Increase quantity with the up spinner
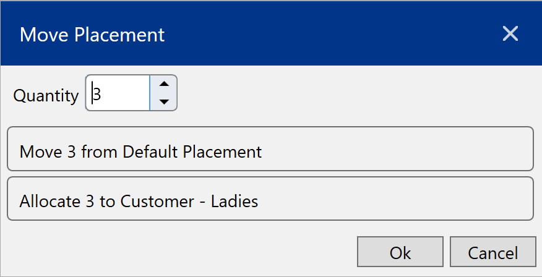This screenshot has width=542, height=277. 164,85
